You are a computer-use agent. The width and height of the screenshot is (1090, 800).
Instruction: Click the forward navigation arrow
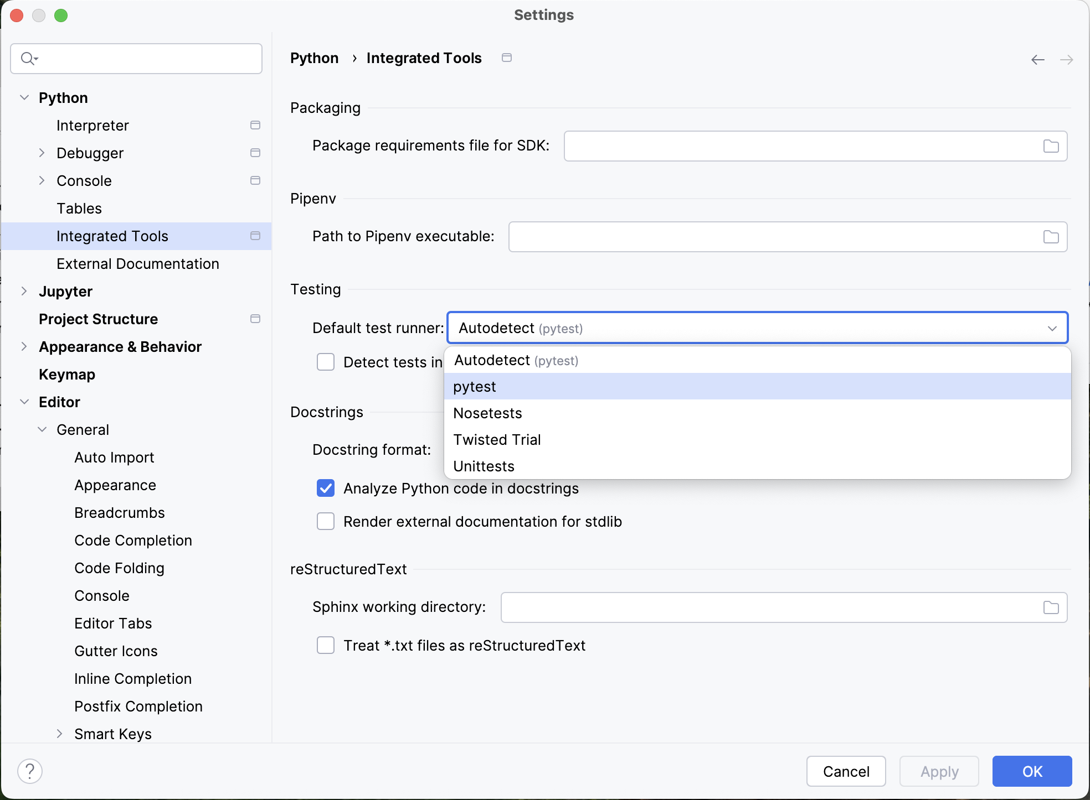[x=1067, y=59]
